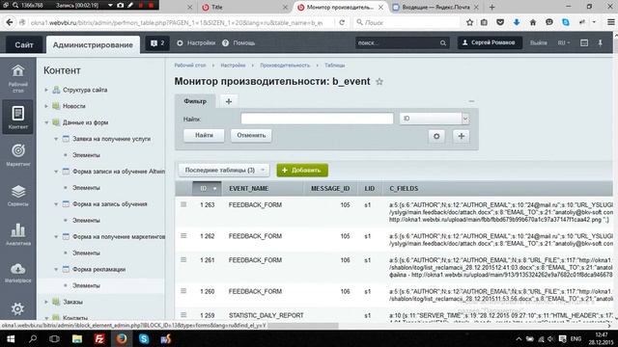Open the Рабочий стол sidebar section
The height and width of the screenshot is (347, 618).
(17, 78)
